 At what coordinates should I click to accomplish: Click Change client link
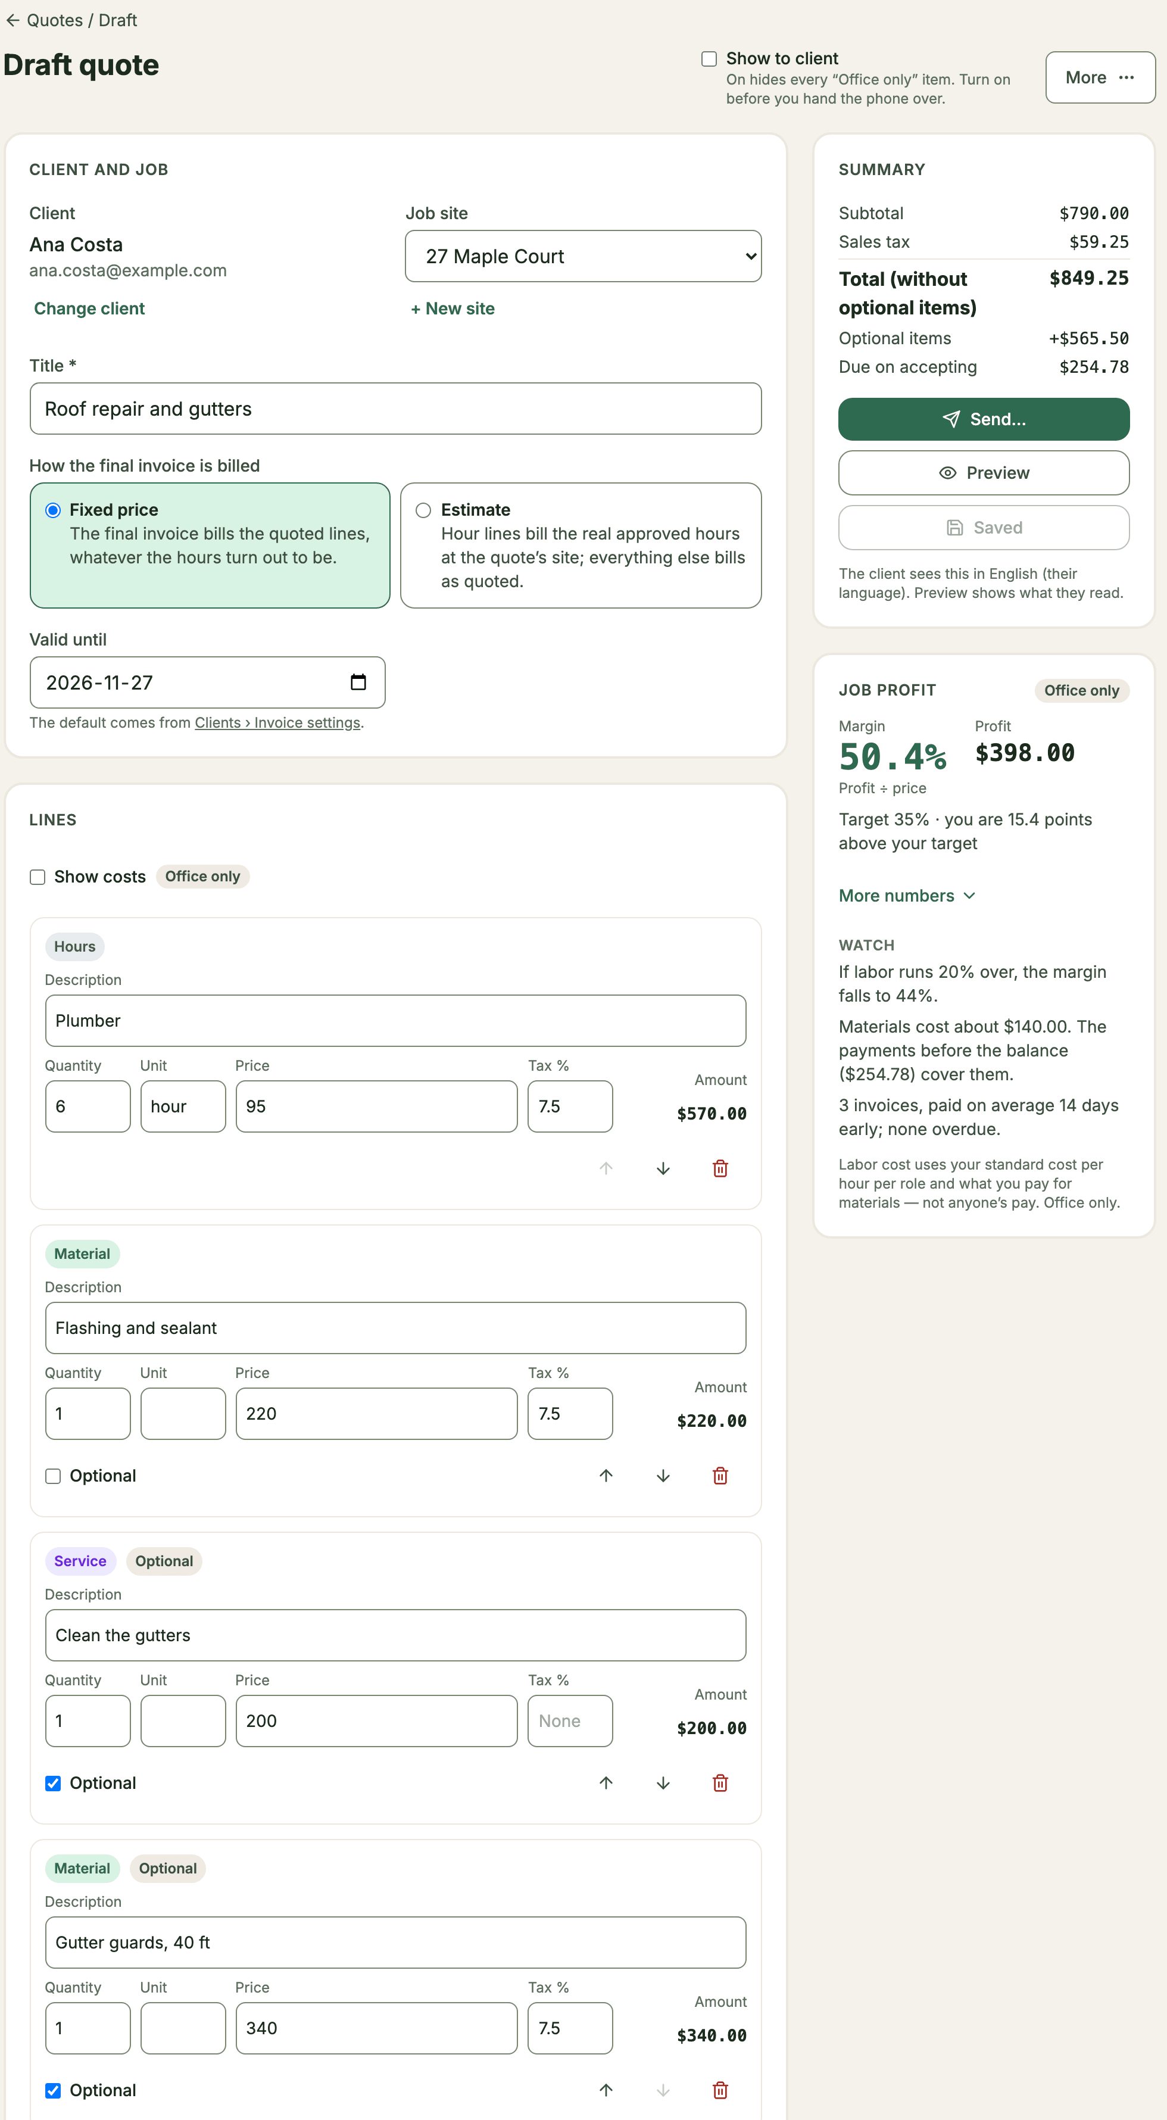pyautogui.click(x=89, y=308)
